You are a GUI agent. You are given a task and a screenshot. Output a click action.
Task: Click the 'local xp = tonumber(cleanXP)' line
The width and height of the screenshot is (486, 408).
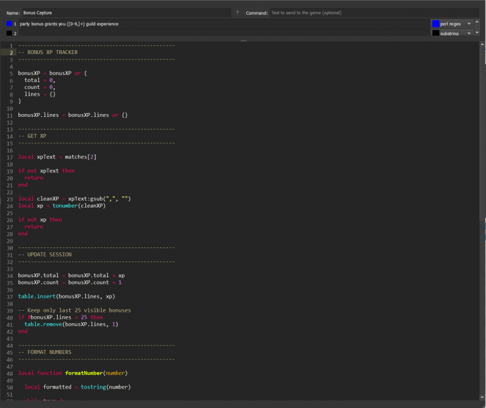tap(62, 206)
